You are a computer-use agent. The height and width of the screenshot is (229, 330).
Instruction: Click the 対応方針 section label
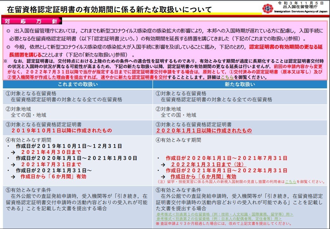(x=31, y=21)
